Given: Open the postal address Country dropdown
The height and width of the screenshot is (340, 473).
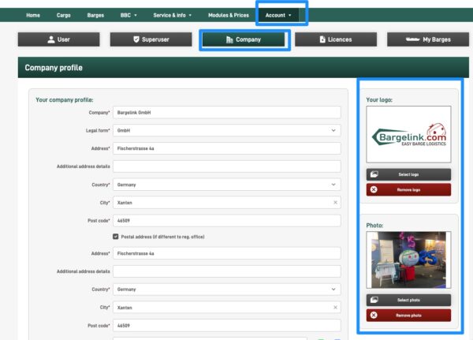Looking at the screenshot, I should pyautogui.click(x=227, y=290).
